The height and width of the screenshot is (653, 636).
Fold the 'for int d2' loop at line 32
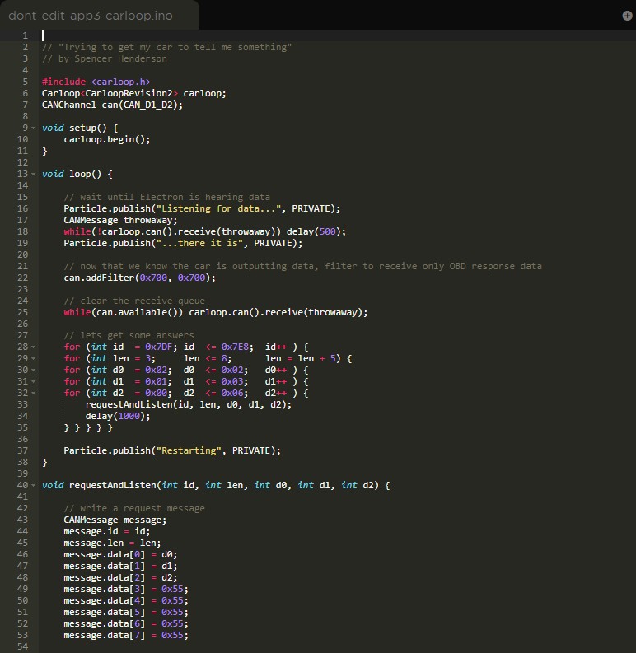pos(33,393)
